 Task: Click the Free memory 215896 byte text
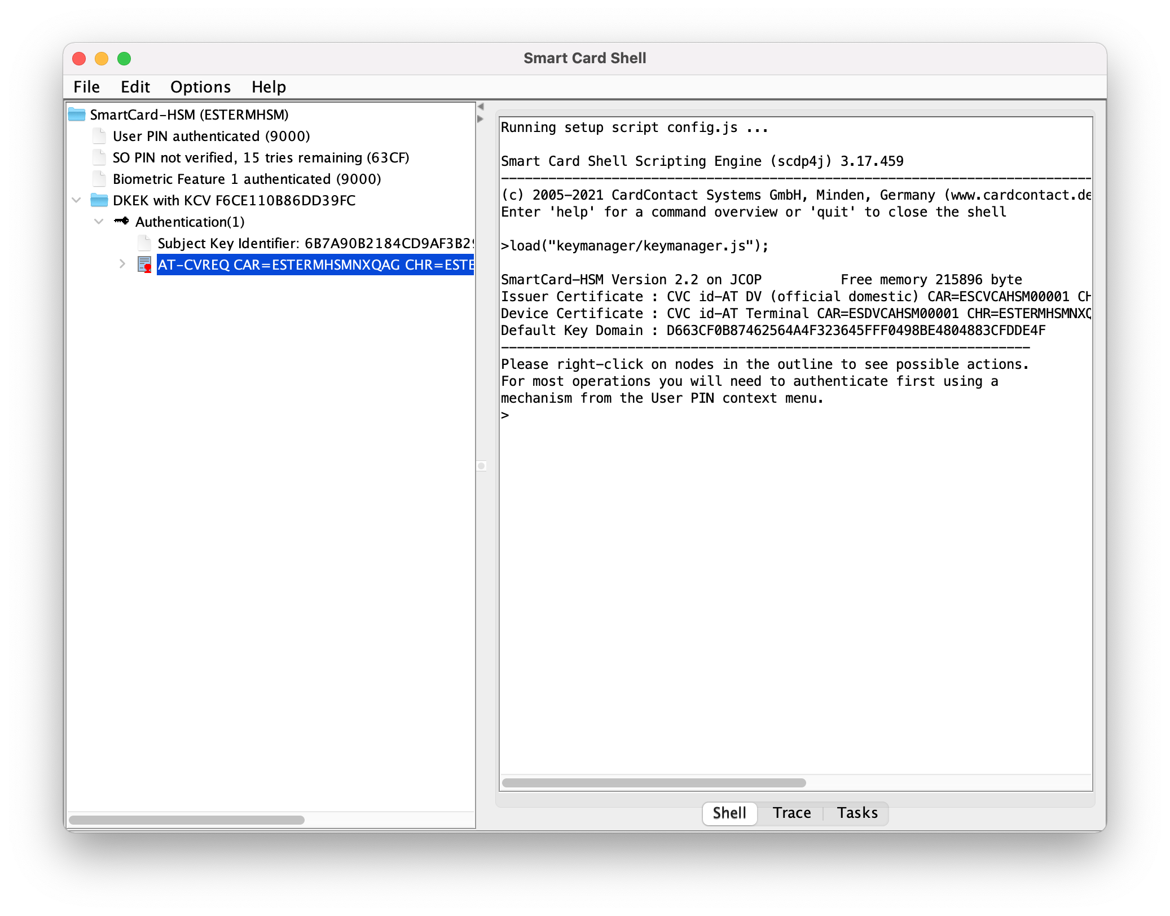coord(931,280)
